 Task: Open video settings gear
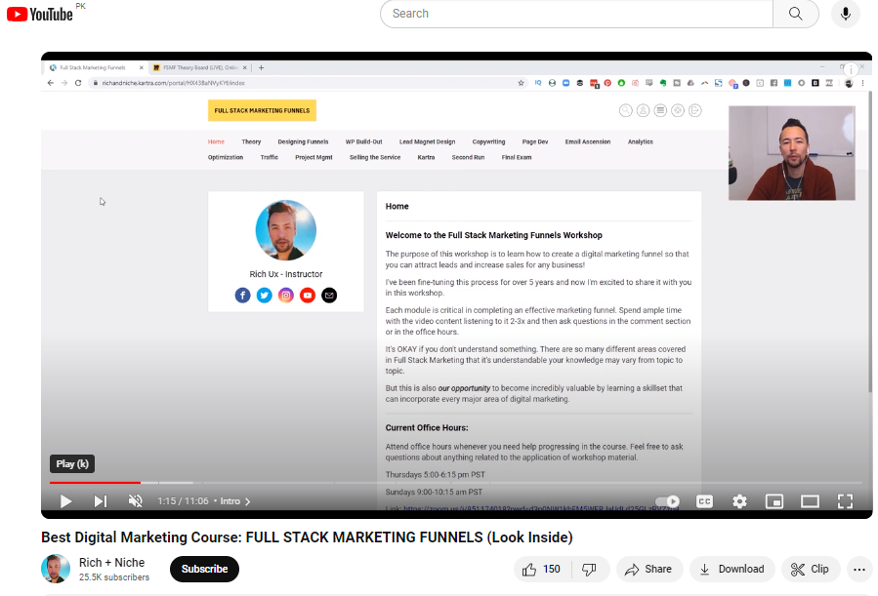coord(739,501)
